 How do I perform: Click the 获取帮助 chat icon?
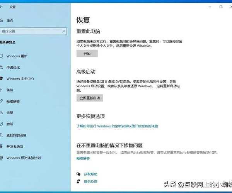(x=78, y=174)
